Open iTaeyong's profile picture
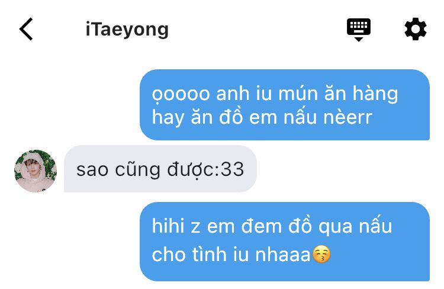Viewport: 444px width, 289px height. click(x=36, y=171)
